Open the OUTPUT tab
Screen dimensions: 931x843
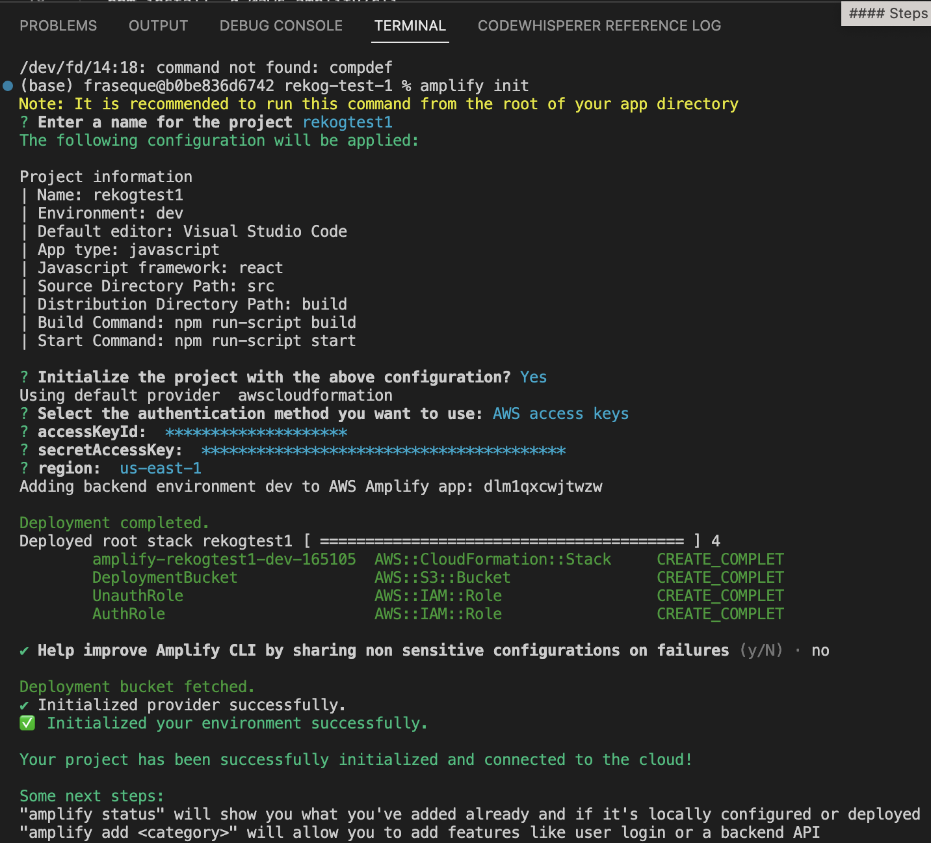[x=158, y=26]
